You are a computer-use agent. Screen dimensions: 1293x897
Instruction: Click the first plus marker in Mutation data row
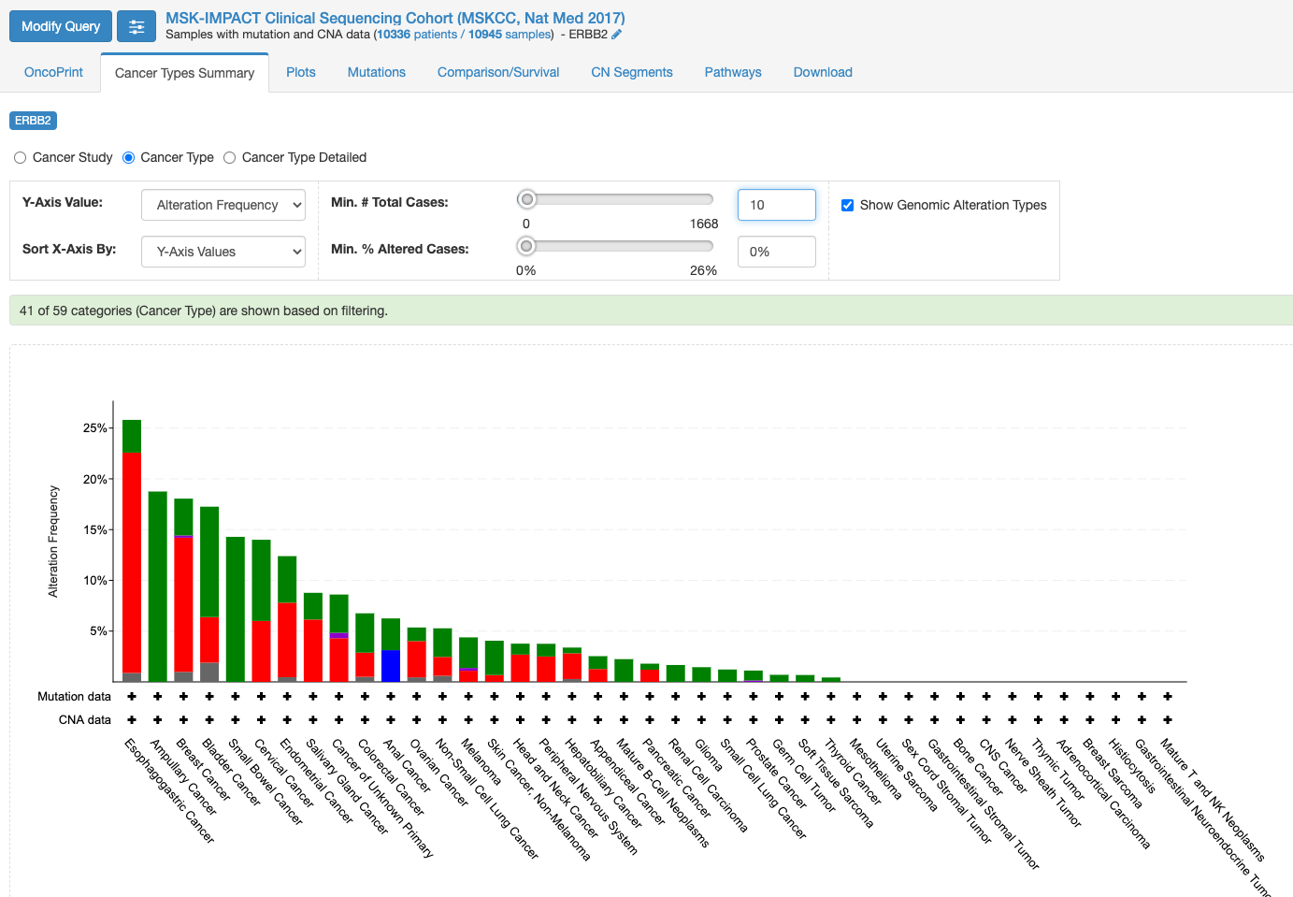pos(132,696)
